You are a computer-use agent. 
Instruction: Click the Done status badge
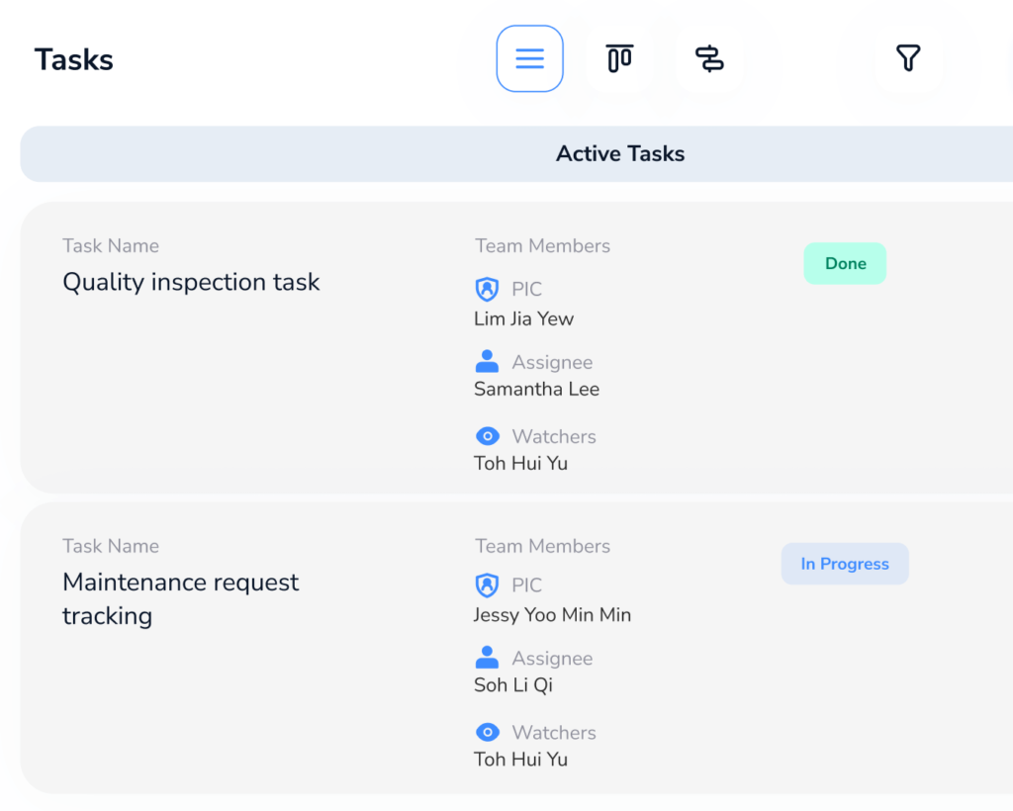[x=845, y=264]
